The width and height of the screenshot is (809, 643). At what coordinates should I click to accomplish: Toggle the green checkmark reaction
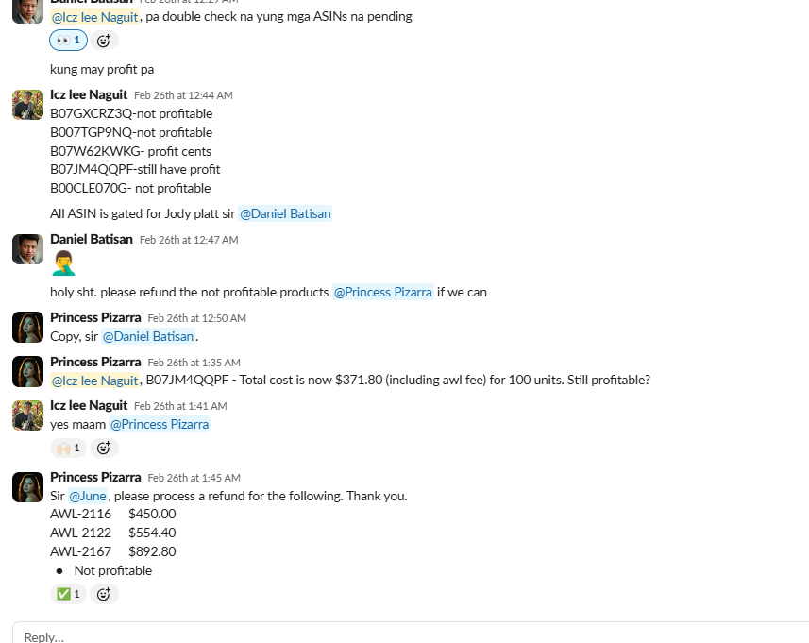[68, 595]
